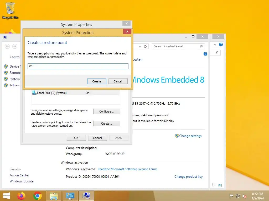This screenshot has width=269, height=201.
Task: Click the Create... button in System Properties
Action: [x=107, y=124]
